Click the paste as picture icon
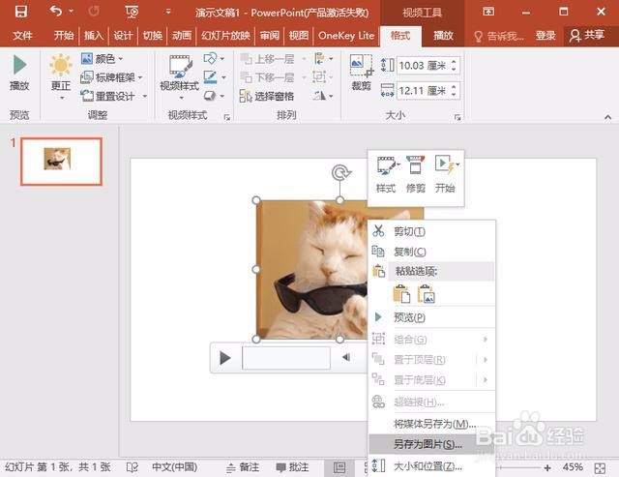This screenshot has height=477, width=619. [x=427, y=294]
